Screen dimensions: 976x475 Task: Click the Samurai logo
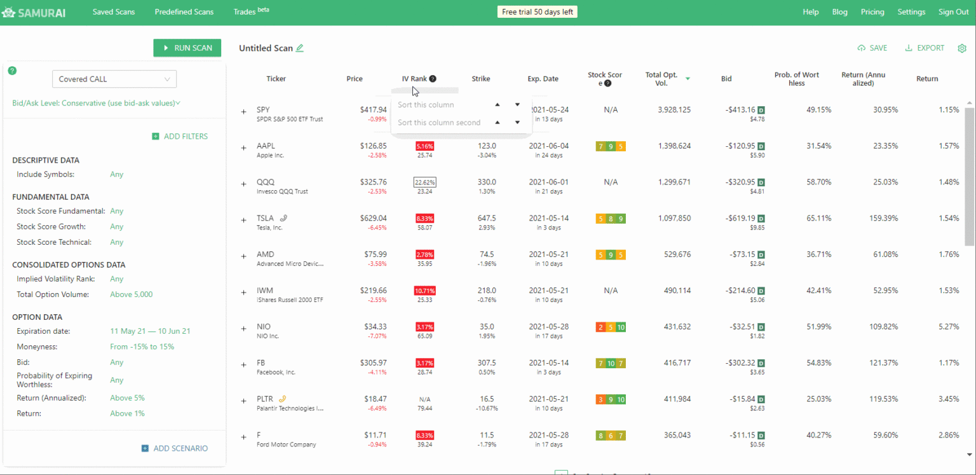[33, 12]
